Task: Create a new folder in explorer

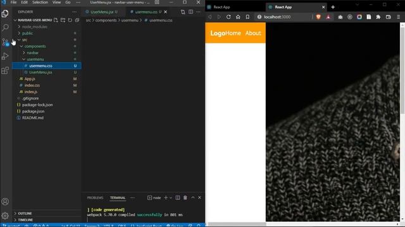Action: (x=63, y=20)
